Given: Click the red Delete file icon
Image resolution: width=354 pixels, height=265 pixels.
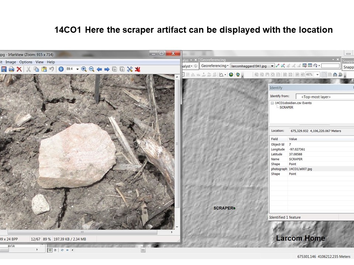Looking at the screenshot, I should [19, 69].
